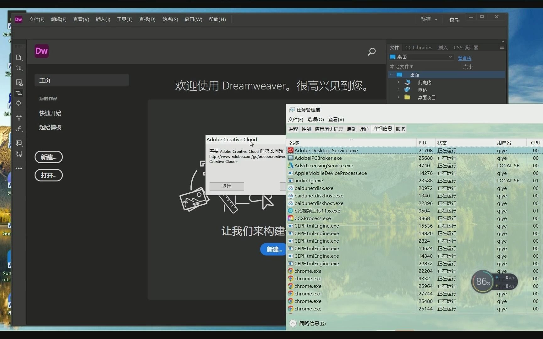Sort by 本地文件 column in Files panel
This screenshot has width=543, height=339.
tap(402, 67)
